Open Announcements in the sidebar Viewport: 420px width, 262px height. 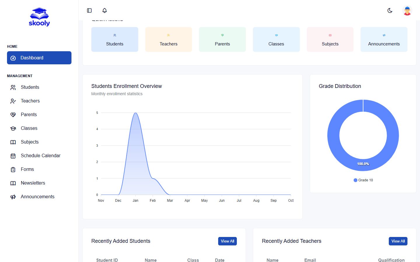click(x=39, y=197)
